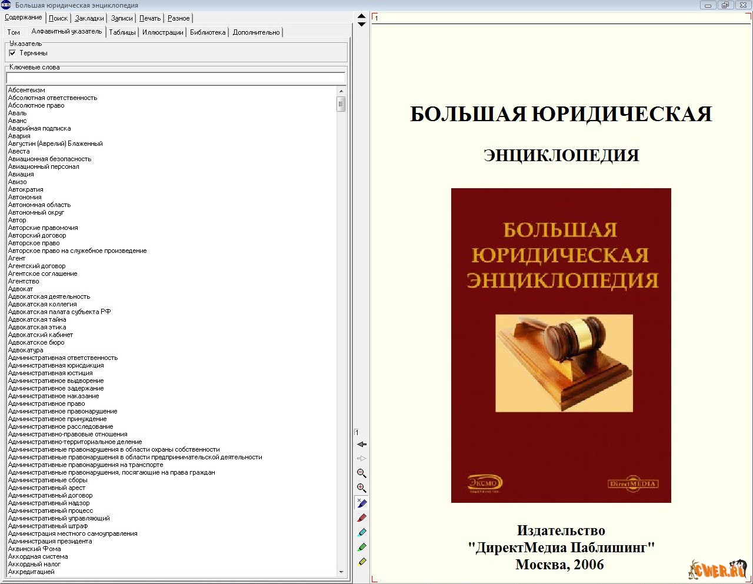Select the green highlighter marker
Image resolution: width=753 pixels, height=584 pixels.
tap(362, 548)
